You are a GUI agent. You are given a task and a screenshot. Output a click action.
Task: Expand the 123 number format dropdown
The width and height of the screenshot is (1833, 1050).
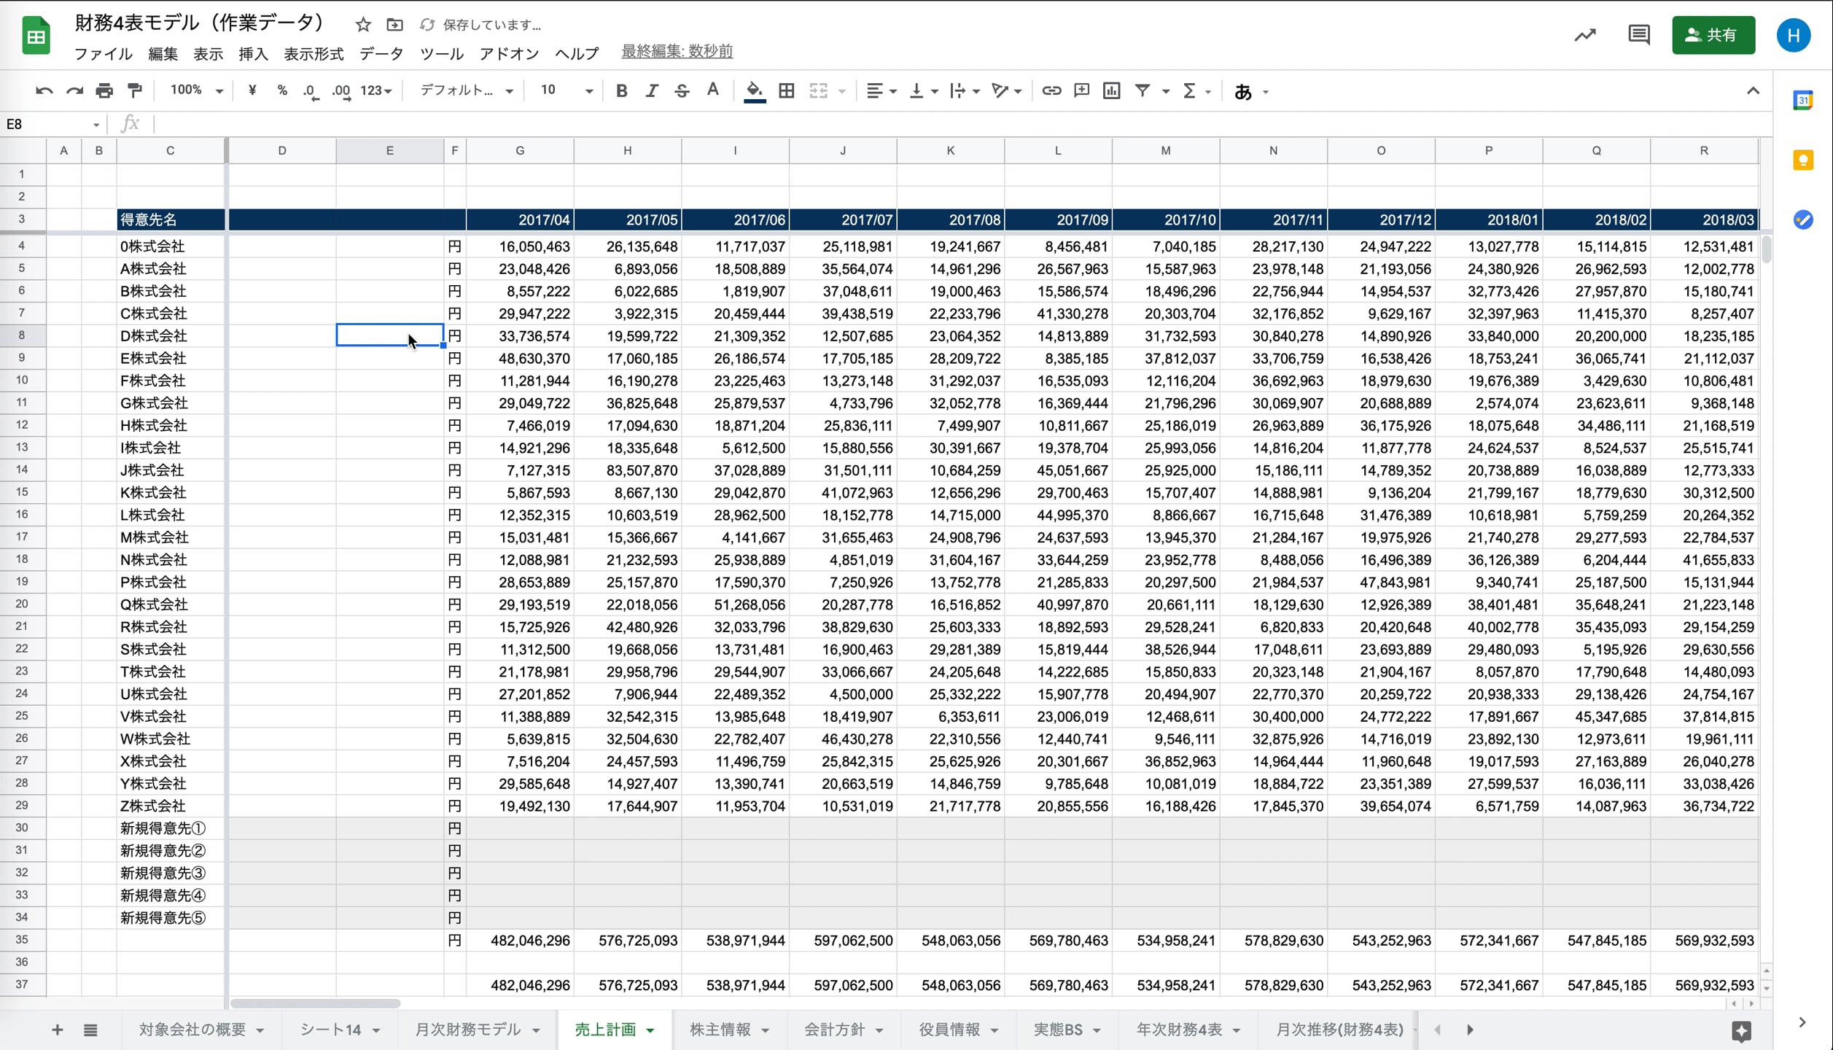coord(375,90)
